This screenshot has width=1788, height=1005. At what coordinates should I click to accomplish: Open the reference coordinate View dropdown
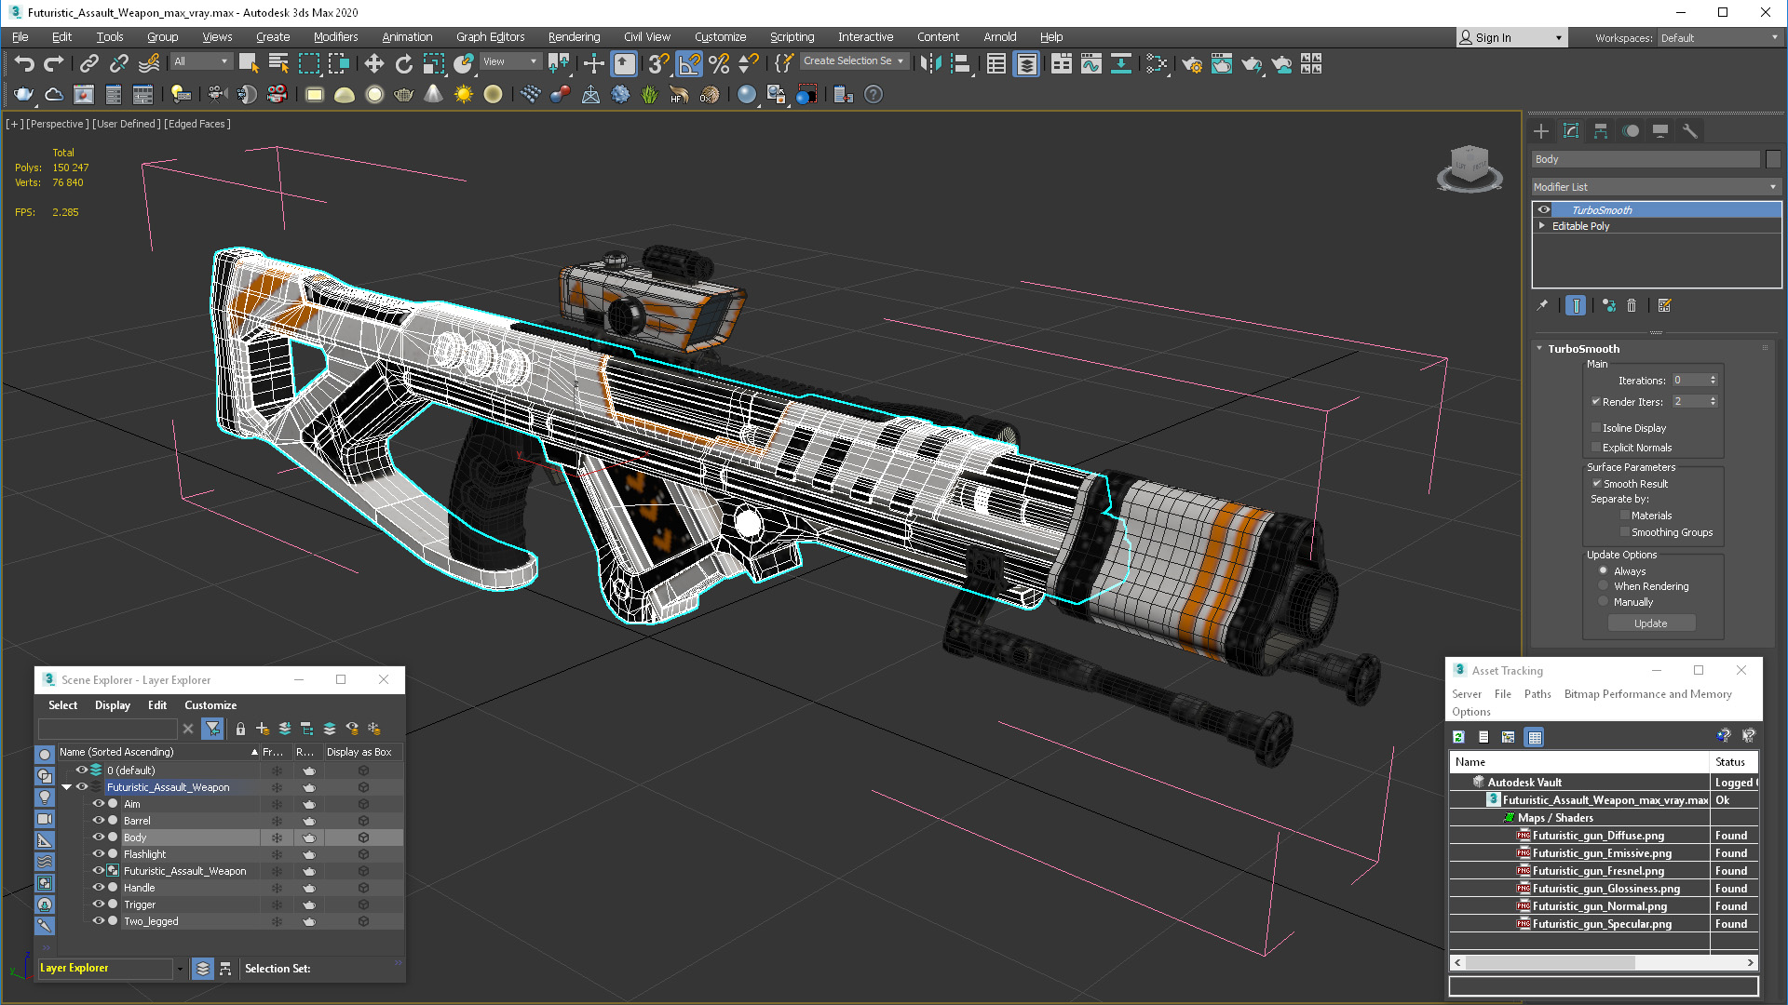point(510,61)
